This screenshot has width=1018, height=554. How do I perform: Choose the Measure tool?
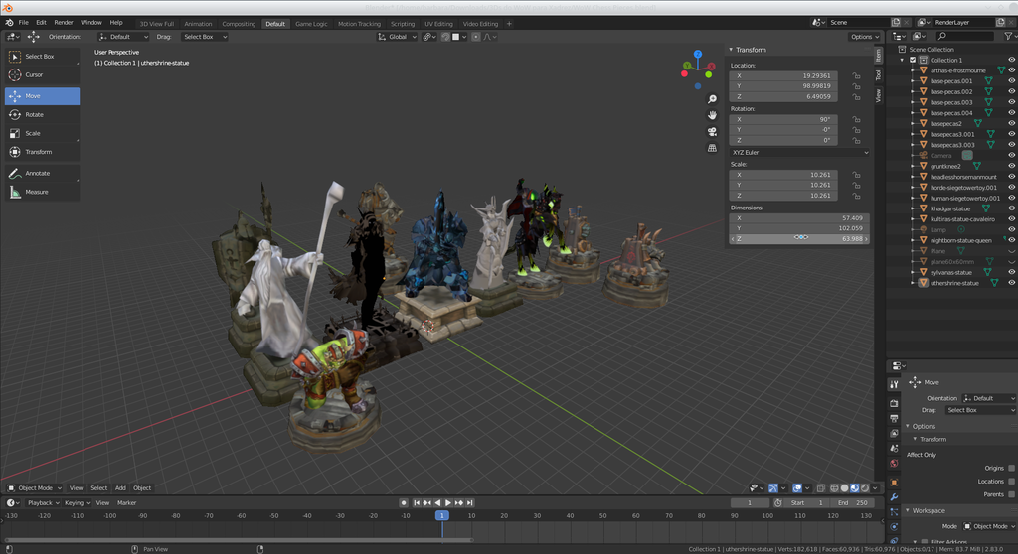tap(42, 192)
